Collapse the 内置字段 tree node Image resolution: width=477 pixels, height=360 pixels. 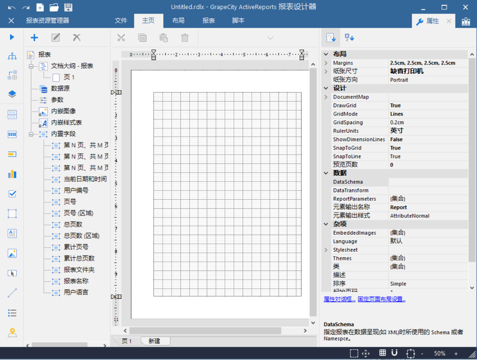pos(31,134)
